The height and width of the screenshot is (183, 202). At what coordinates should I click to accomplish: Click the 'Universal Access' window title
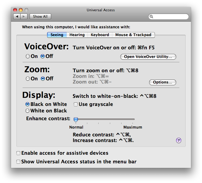(x=101, y=10)
